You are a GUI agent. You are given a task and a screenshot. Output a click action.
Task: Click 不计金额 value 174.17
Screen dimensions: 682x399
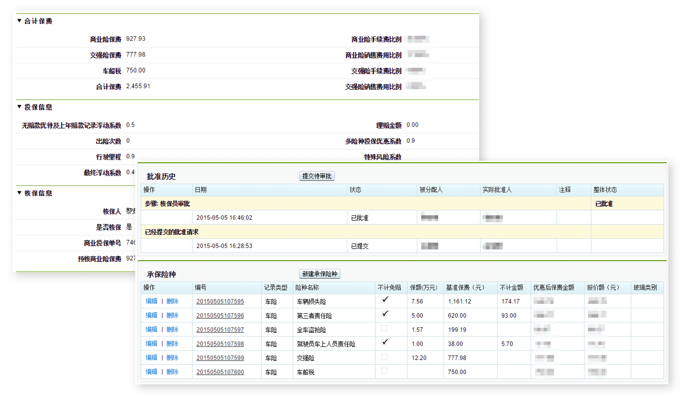pos(511,301)
